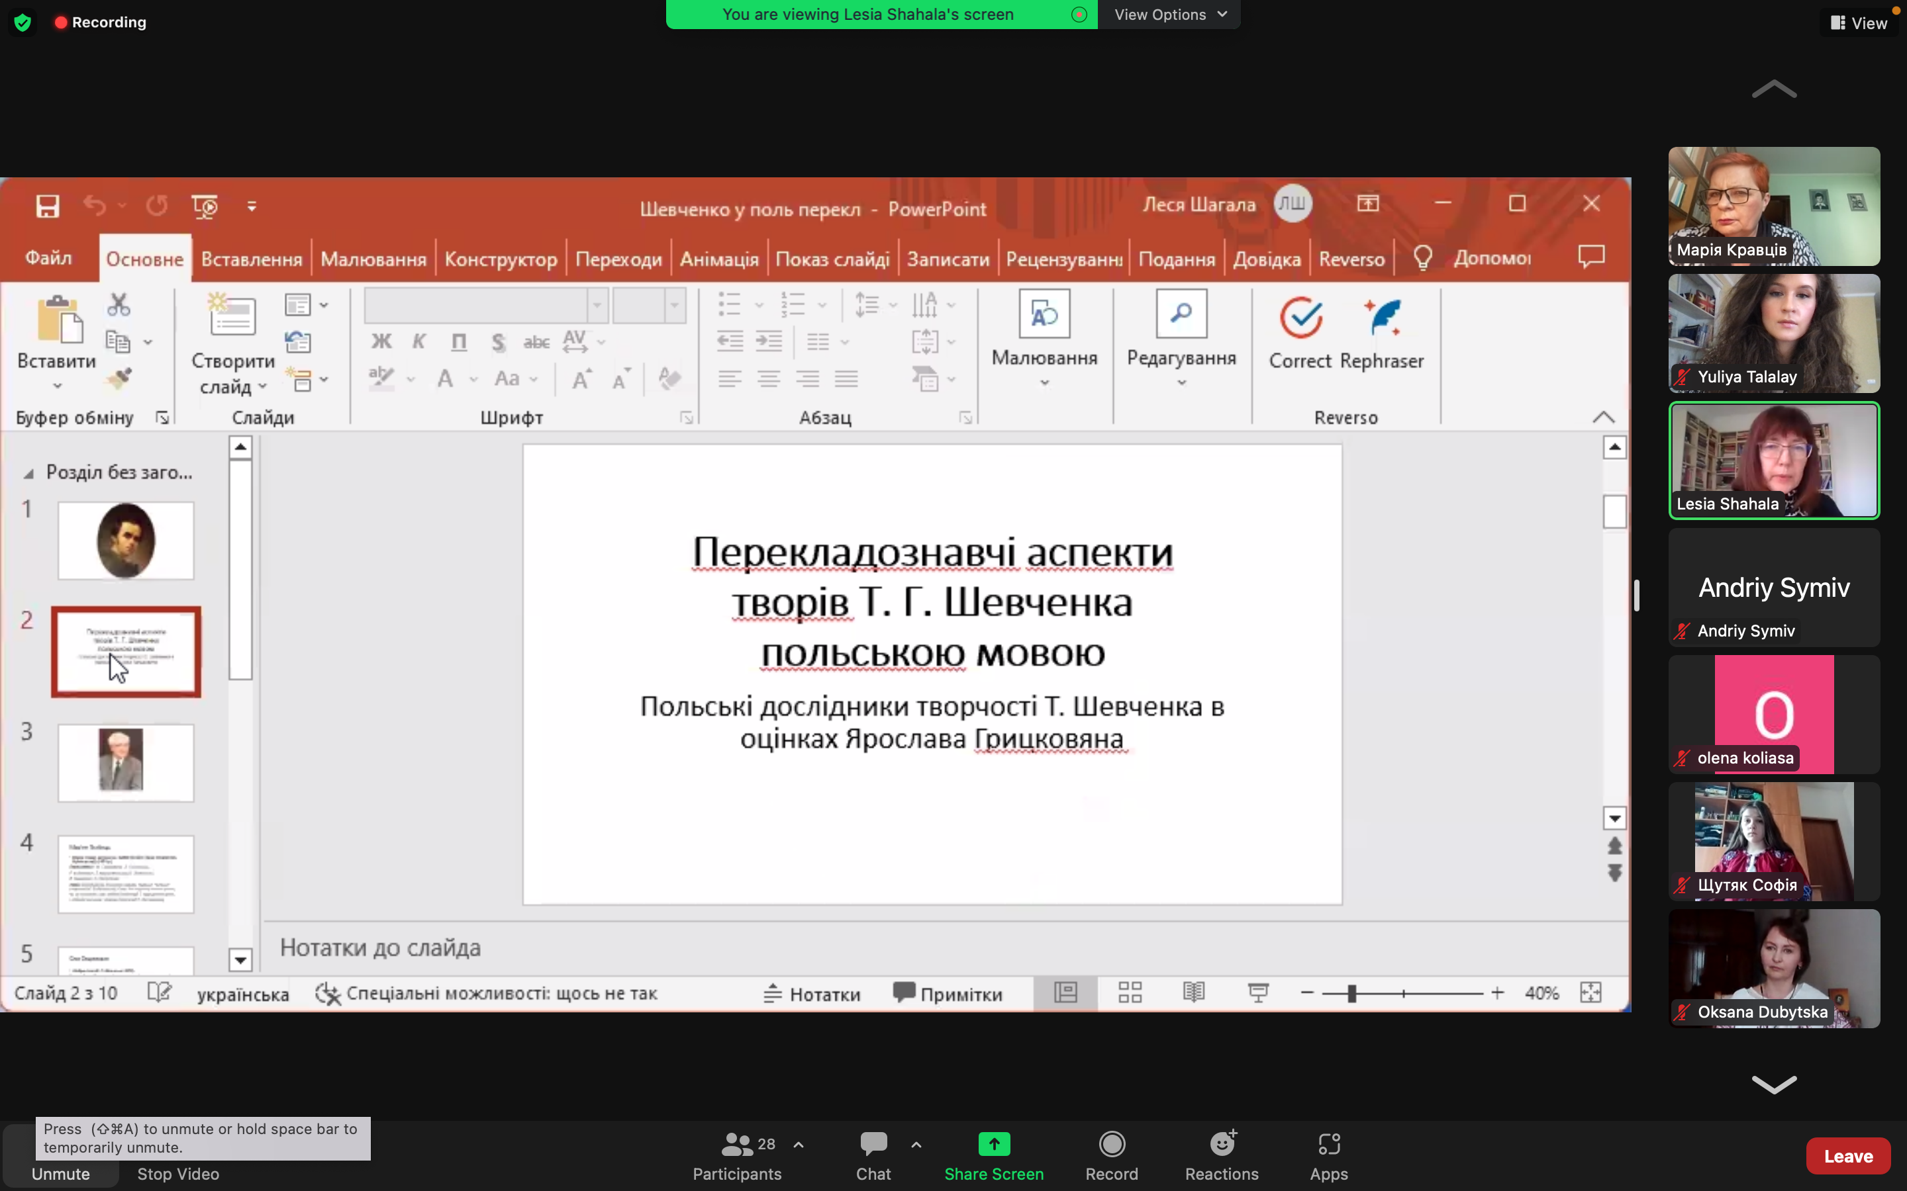This screenshot has width=1907, height=1191.
Task: Collapse the Розділ без заго... section
Action: pyautogui.click(x=28, y=473)
